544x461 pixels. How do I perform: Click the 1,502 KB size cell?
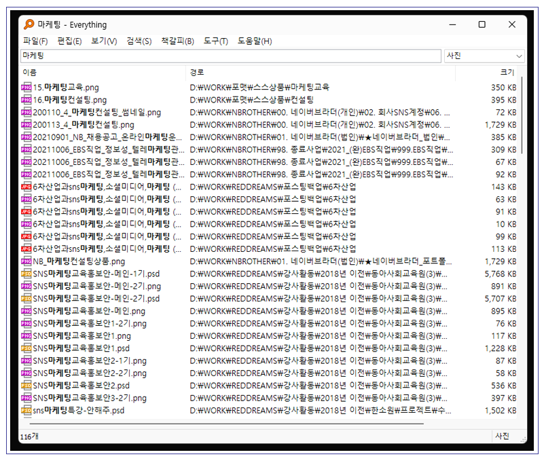coord(501,411)
